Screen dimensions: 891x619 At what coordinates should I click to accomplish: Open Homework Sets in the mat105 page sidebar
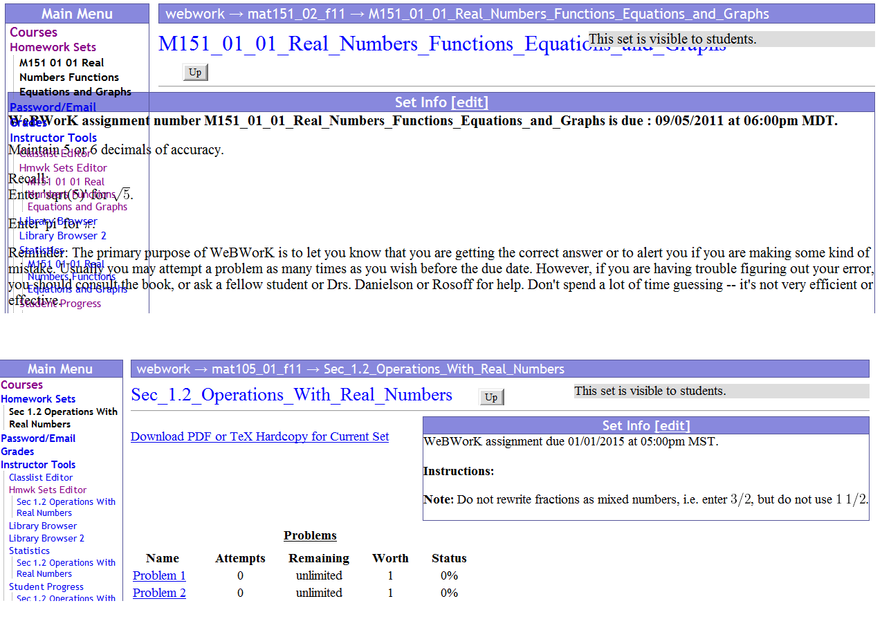coord(38,398)
